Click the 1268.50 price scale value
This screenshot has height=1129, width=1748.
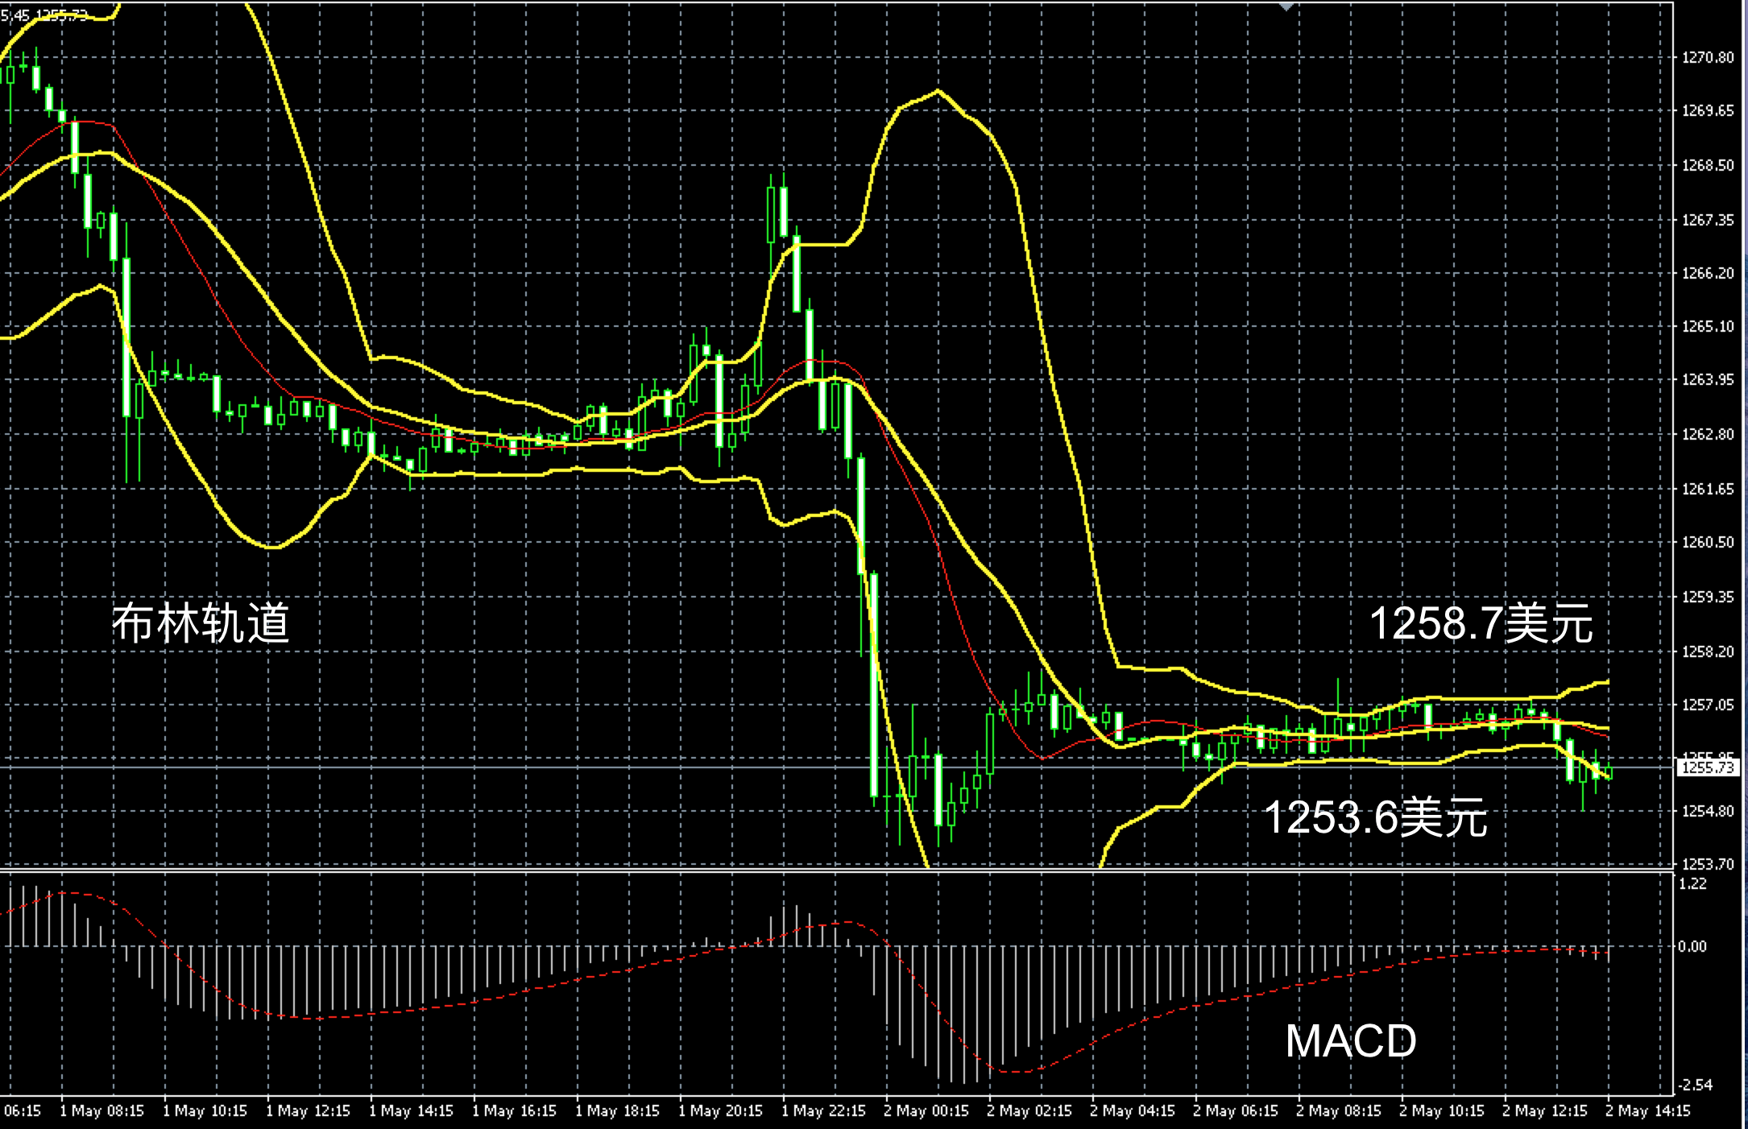pyautogui.click(x=1708, y=165)
